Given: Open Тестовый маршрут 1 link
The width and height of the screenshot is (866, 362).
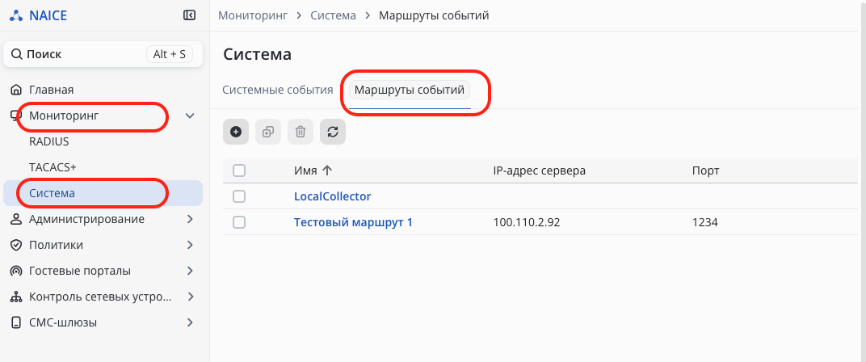Looking at the screenshot, I should click(353, 222).
